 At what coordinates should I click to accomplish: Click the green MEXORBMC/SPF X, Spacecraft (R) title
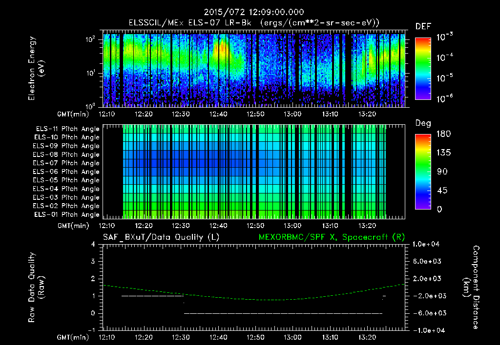tap(332, 237)
